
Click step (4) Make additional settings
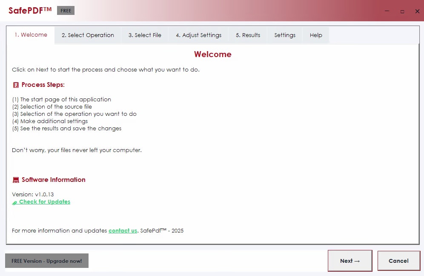[50, 121]
